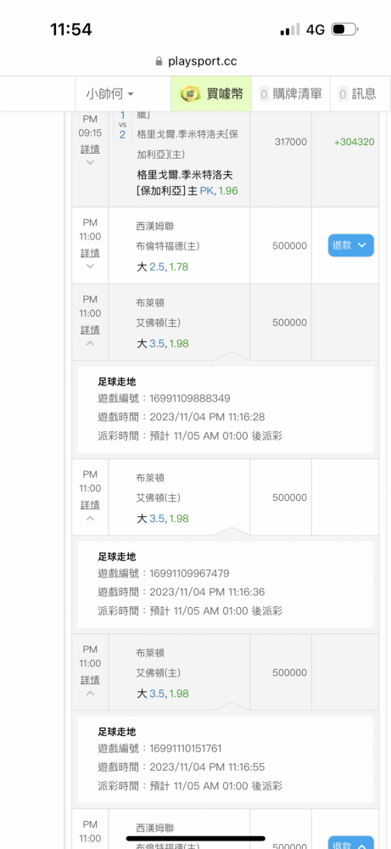This screenshot has height=849, width=391.
Task: Collapse the second 布萊頓 bet's chevron
Action: coord(90,518)
